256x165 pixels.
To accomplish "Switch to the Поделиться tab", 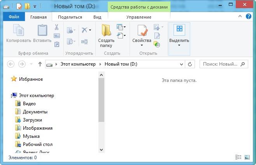I will click(70, 17).
